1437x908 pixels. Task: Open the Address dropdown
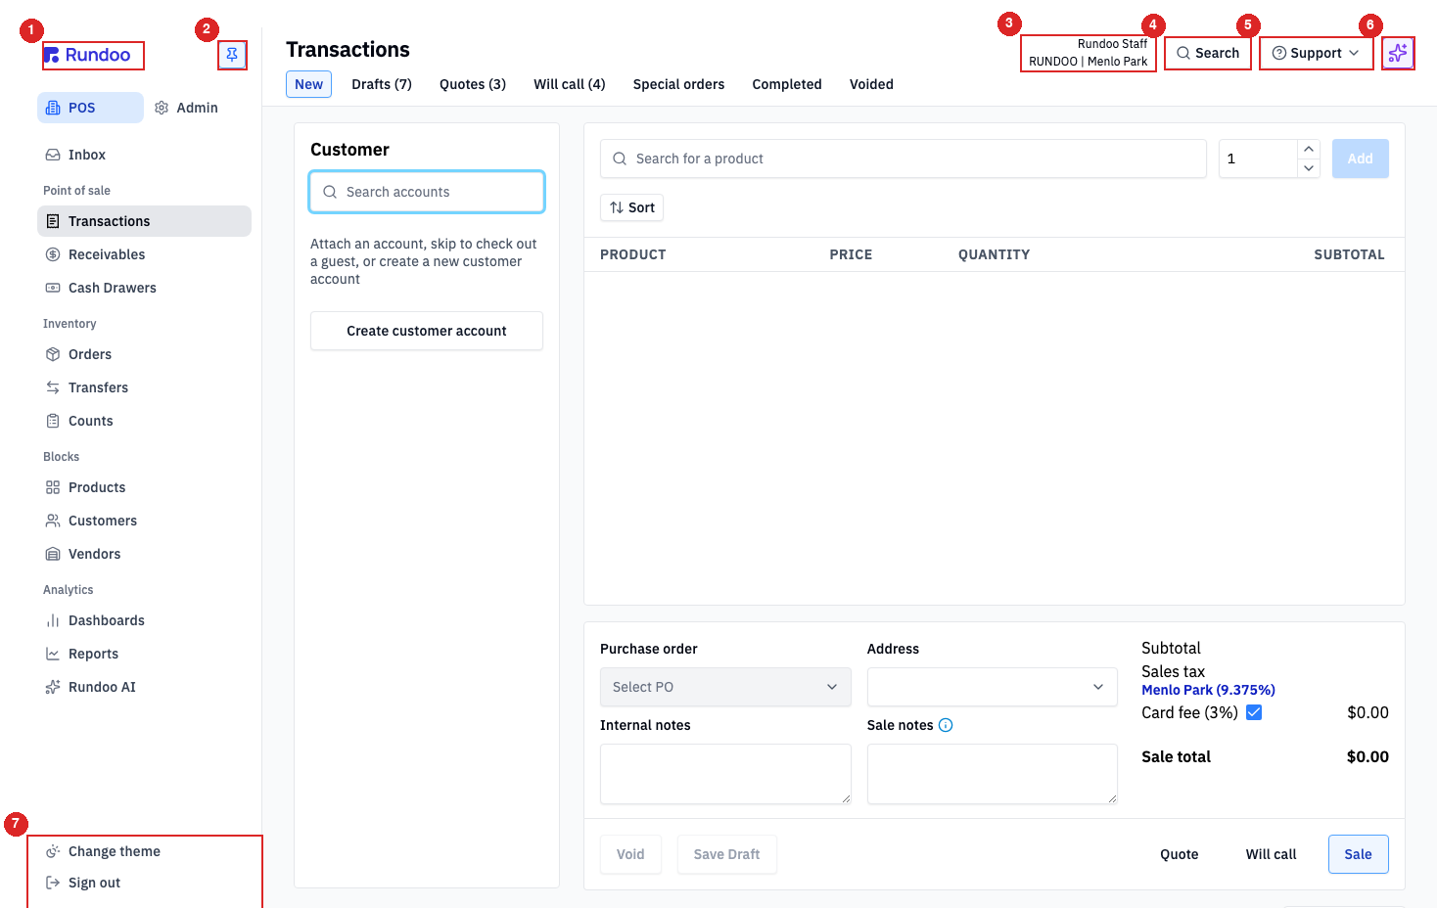click(993, 687)
